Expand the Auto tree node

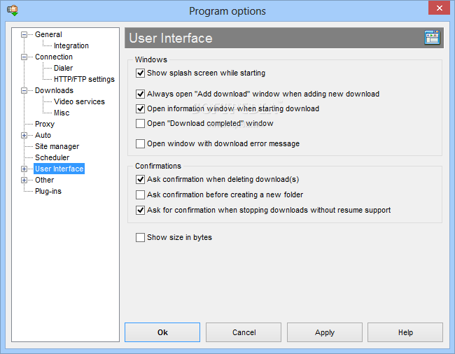[x=24, y=136]
